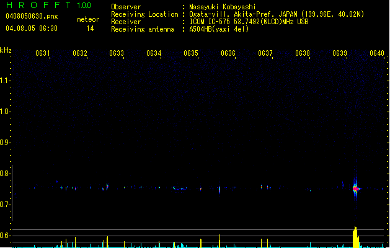This screenshot has height=248, width=390.
Task: Click the 0633 time marker
Action: [x=117, y=53]
